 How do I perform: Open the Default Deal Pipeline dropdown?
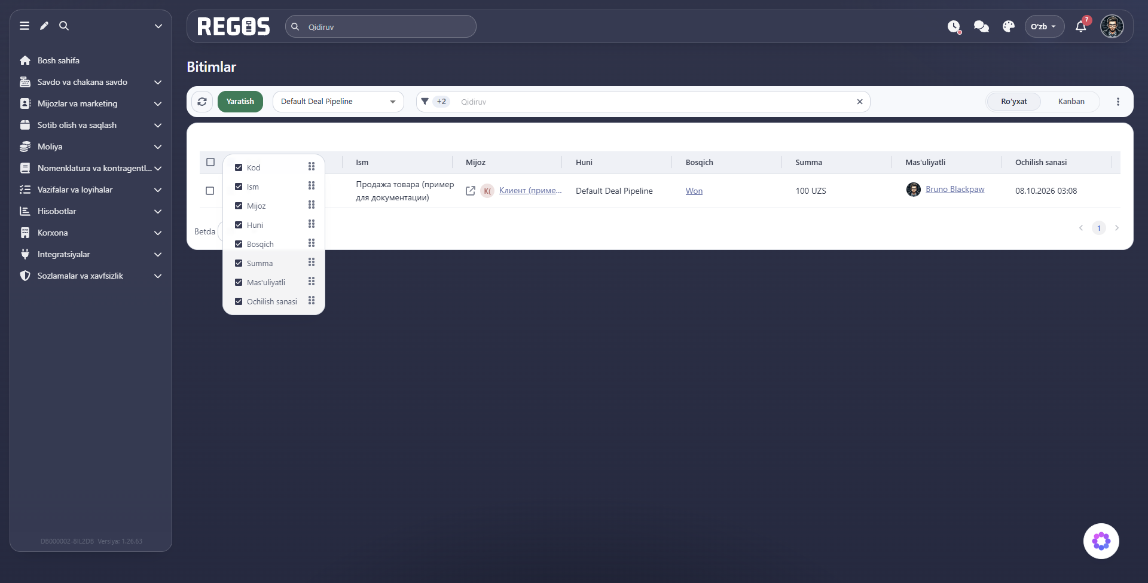point(338,102)
